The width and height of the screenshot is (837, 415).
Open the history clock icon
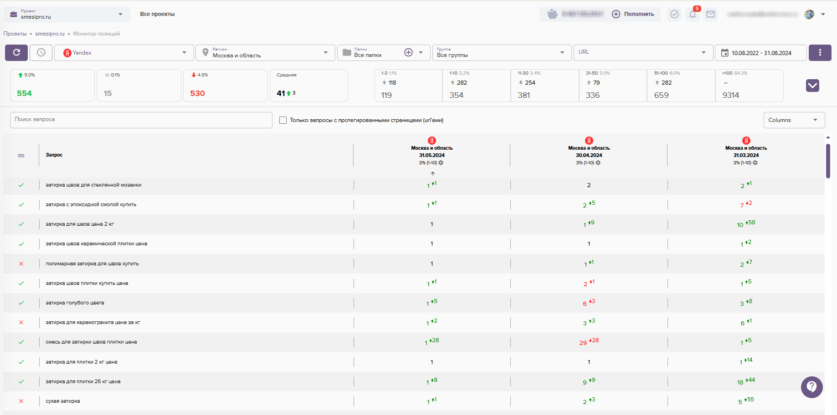click(41, 53)
